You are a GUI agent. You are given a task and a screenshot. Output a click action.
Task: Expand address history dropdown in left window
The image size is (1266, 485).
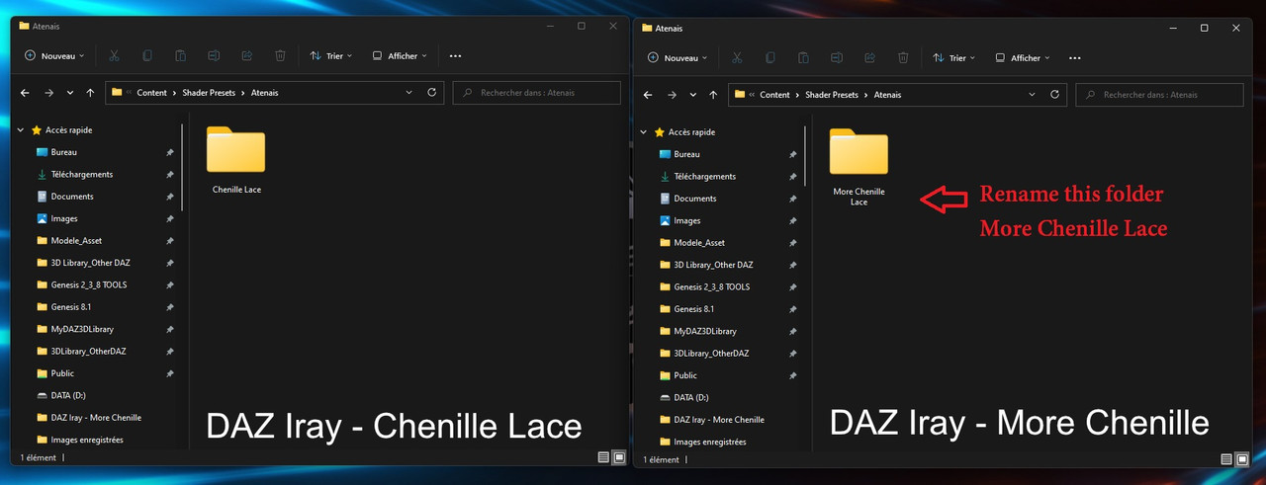click(409, 92)
